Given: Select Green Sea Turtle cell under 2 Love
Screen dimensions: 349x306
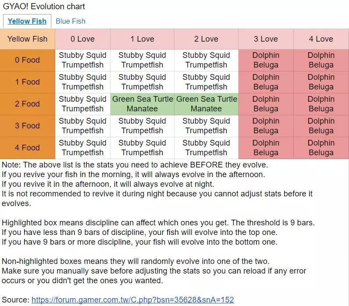Looking at the screenshot, I should tap(206, 104).
